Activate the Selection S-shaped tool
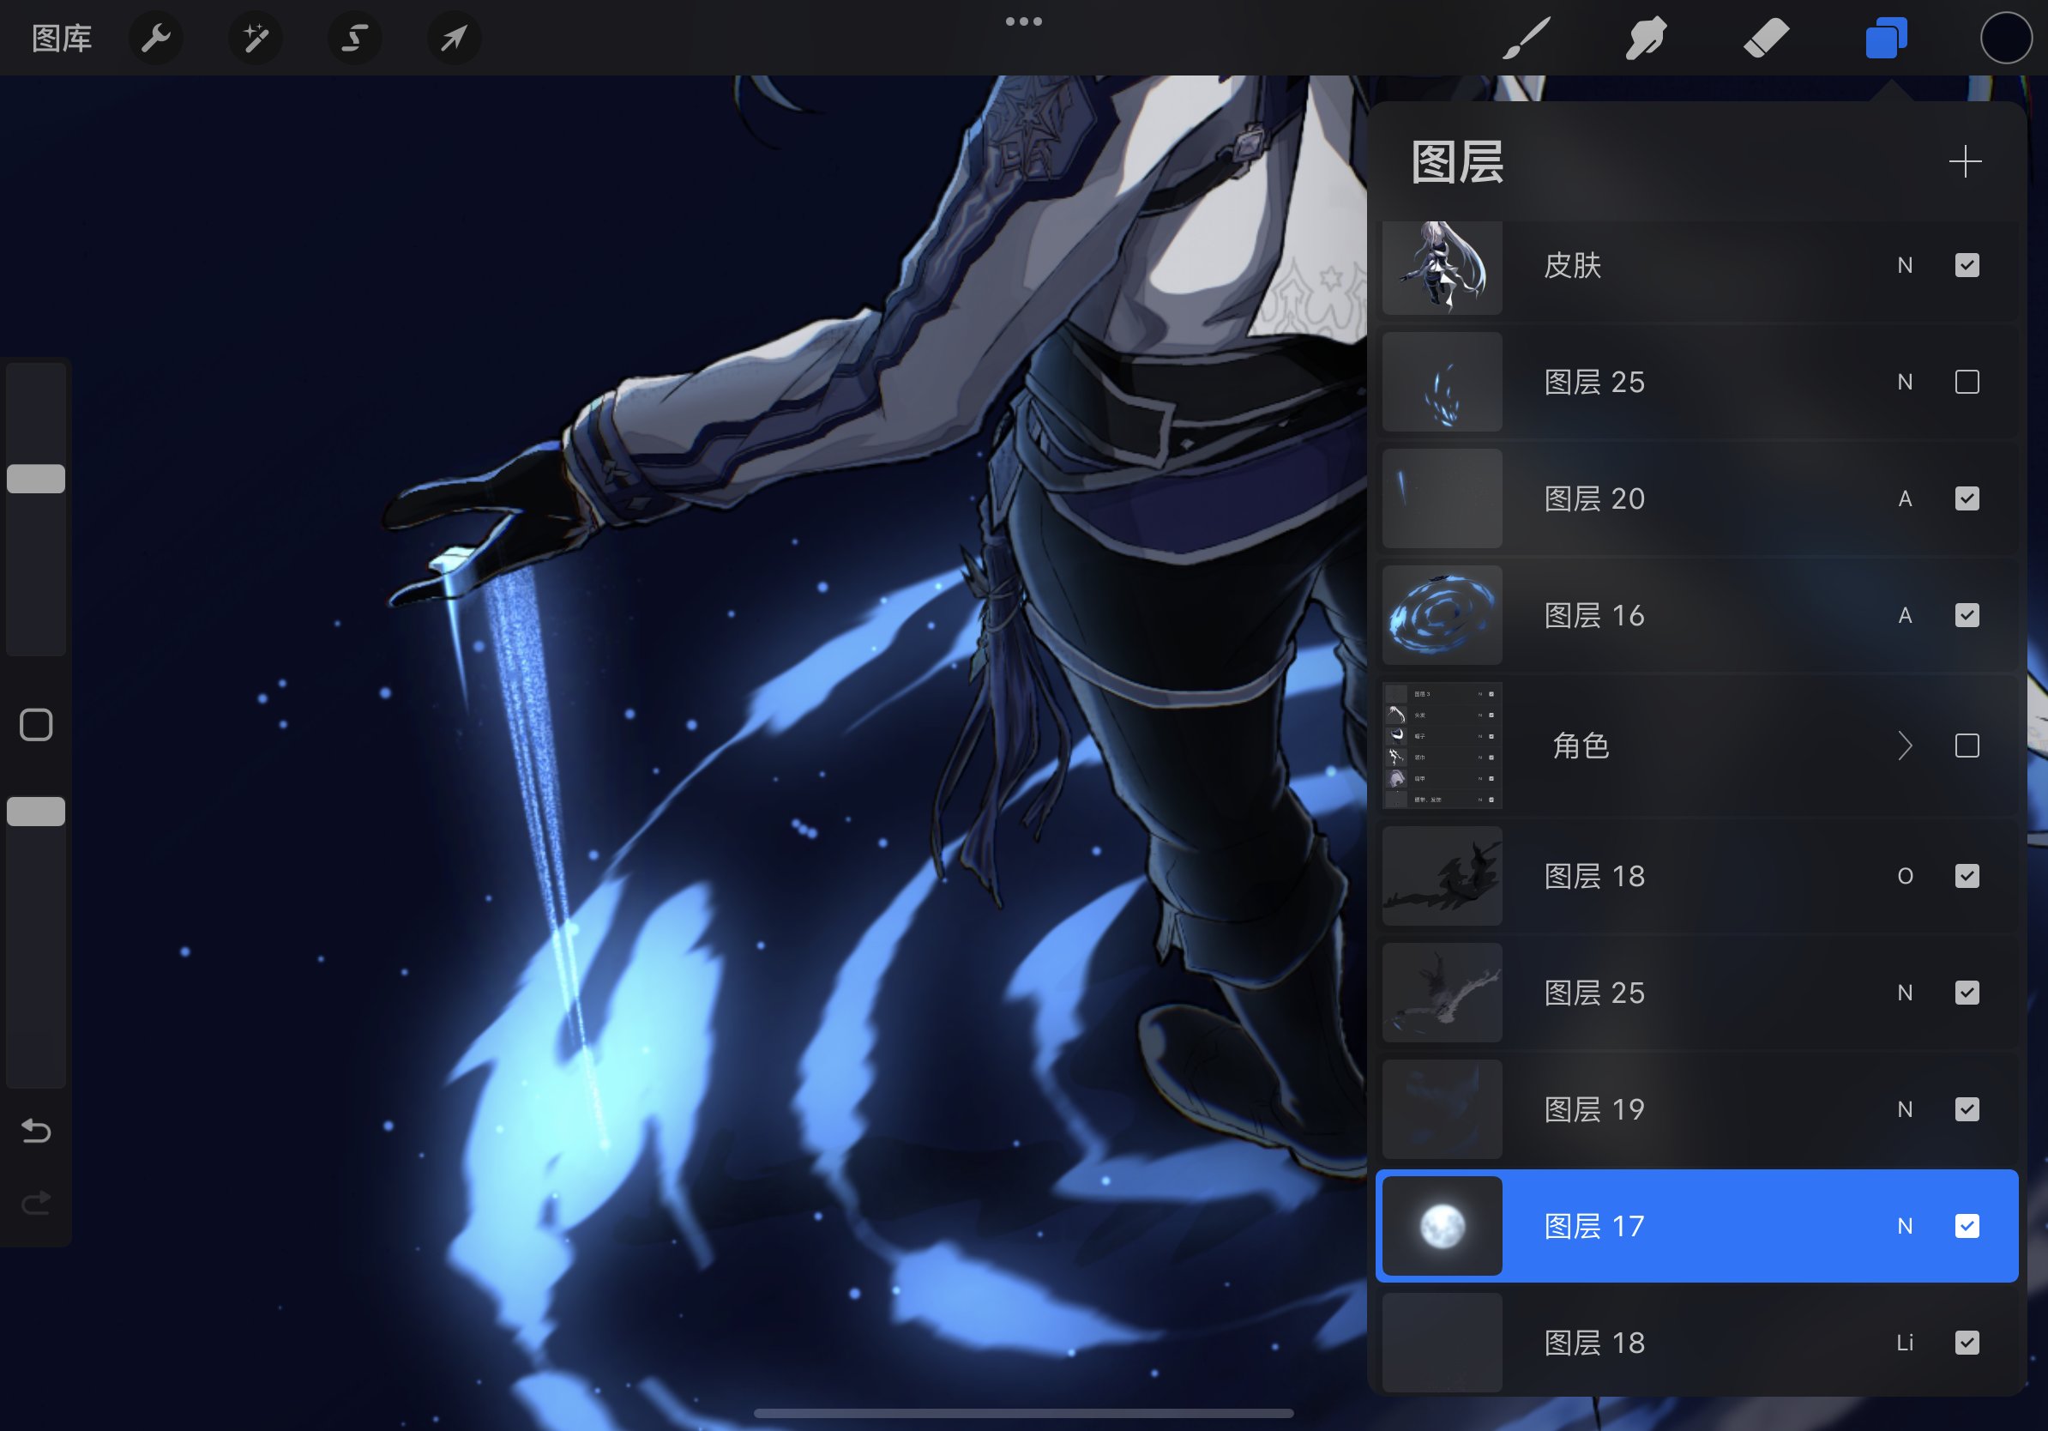2048x1431 pixels. tap(355, 39)
